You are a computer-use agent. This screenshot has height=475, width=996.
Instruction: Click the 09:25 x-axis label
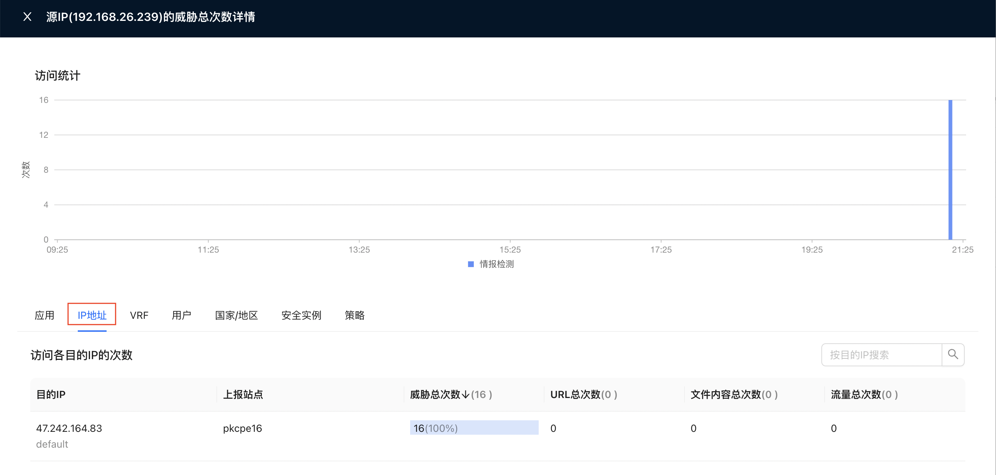57,250
